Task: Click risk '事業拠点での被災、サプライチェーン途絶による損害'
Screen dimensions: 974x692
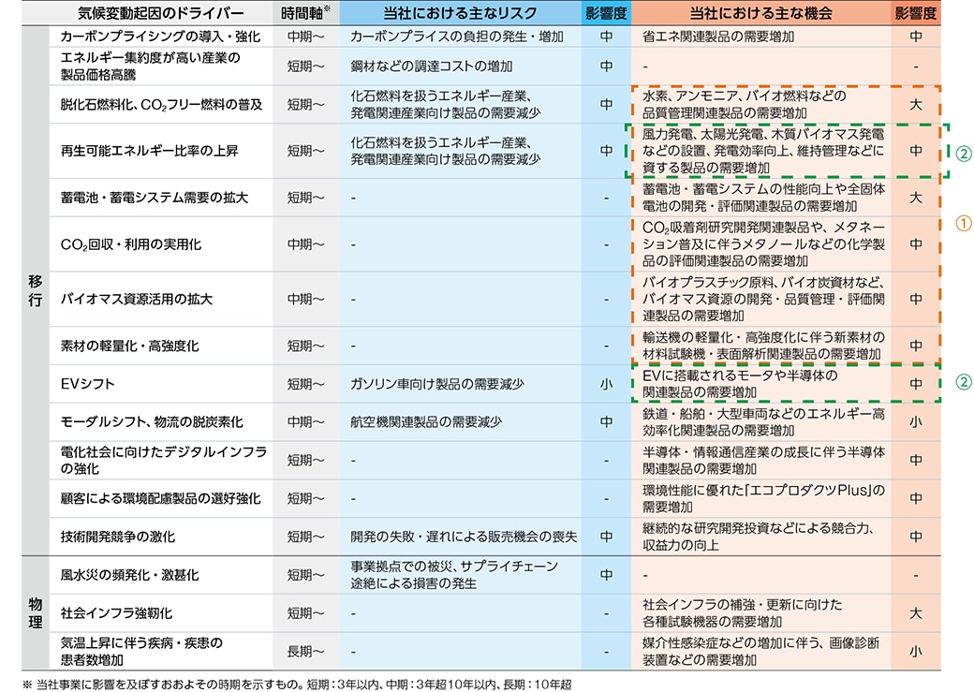Action: point(454,575)
